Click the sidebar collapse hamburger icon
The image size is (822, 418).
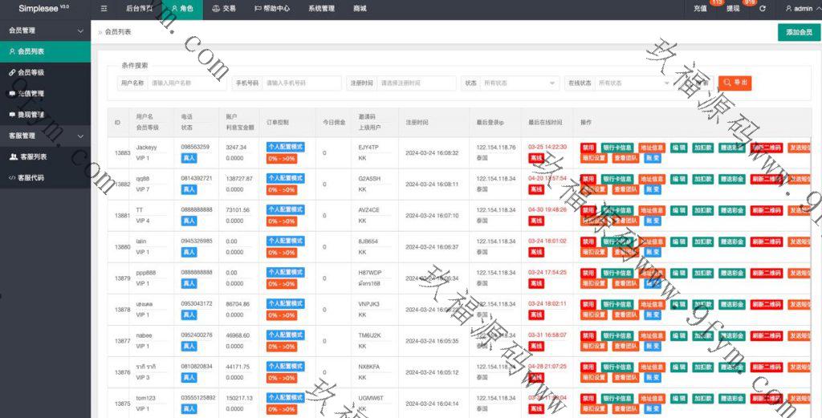click(x=104, y=9)
